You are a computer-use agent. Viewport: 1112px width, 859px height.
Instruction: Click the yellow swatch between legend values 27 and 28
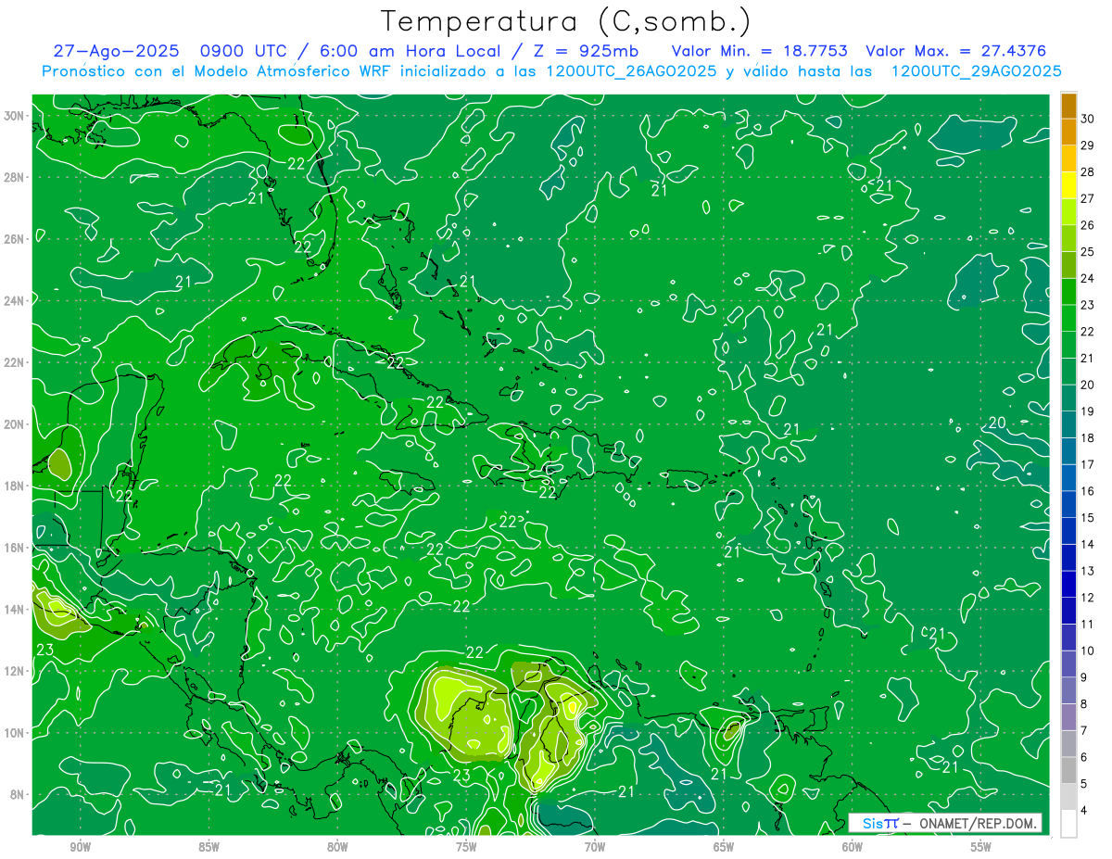pos(1068,184)
